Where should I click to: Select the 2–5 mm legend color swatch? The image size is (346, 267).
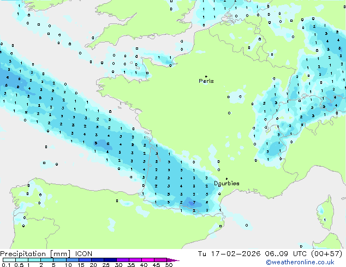click(47, 260)
